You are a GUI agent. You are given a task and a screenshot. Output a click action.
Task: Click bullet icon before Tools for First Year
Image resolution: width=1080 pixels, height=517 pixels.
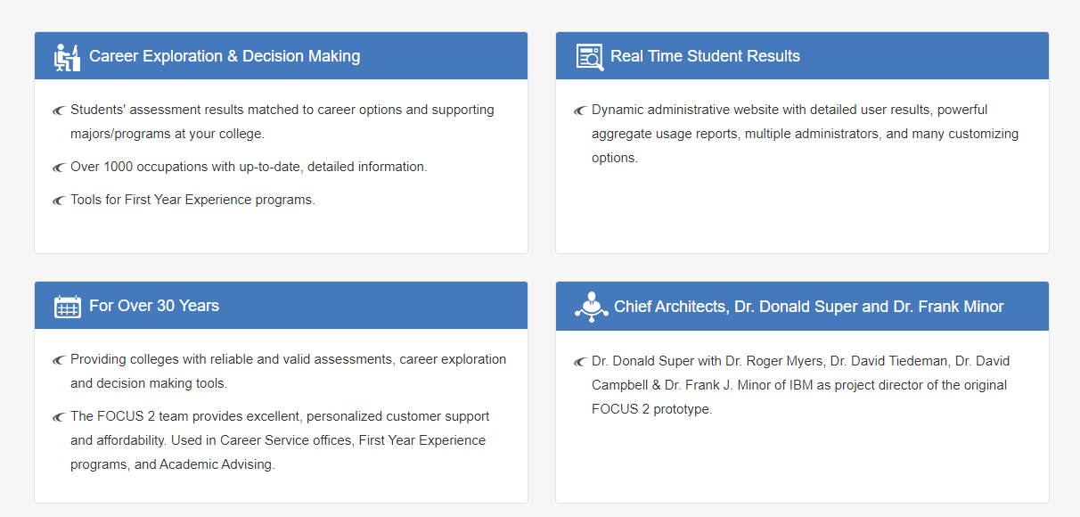(x=59, y=201)
